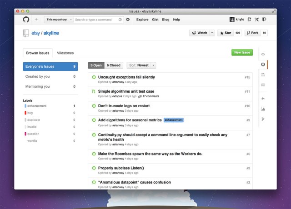Click open-issue icon for Uncaught exceptions

pyautogui.click(x=94, y=77)
